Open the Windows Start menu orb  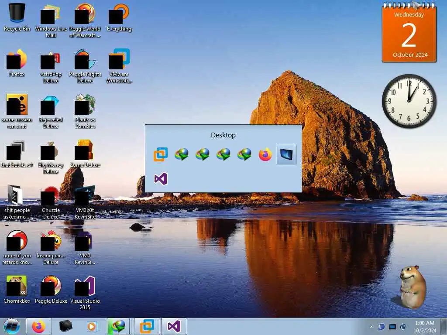[x=12, y=326]
